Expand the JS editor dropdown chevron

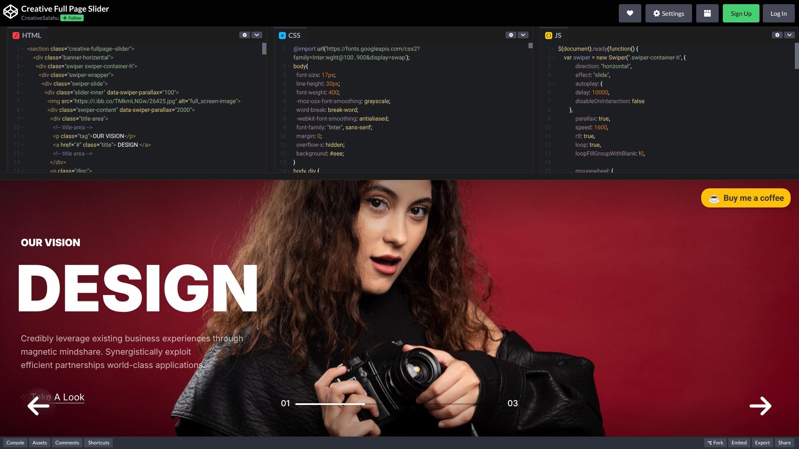[x=789, y=35]
